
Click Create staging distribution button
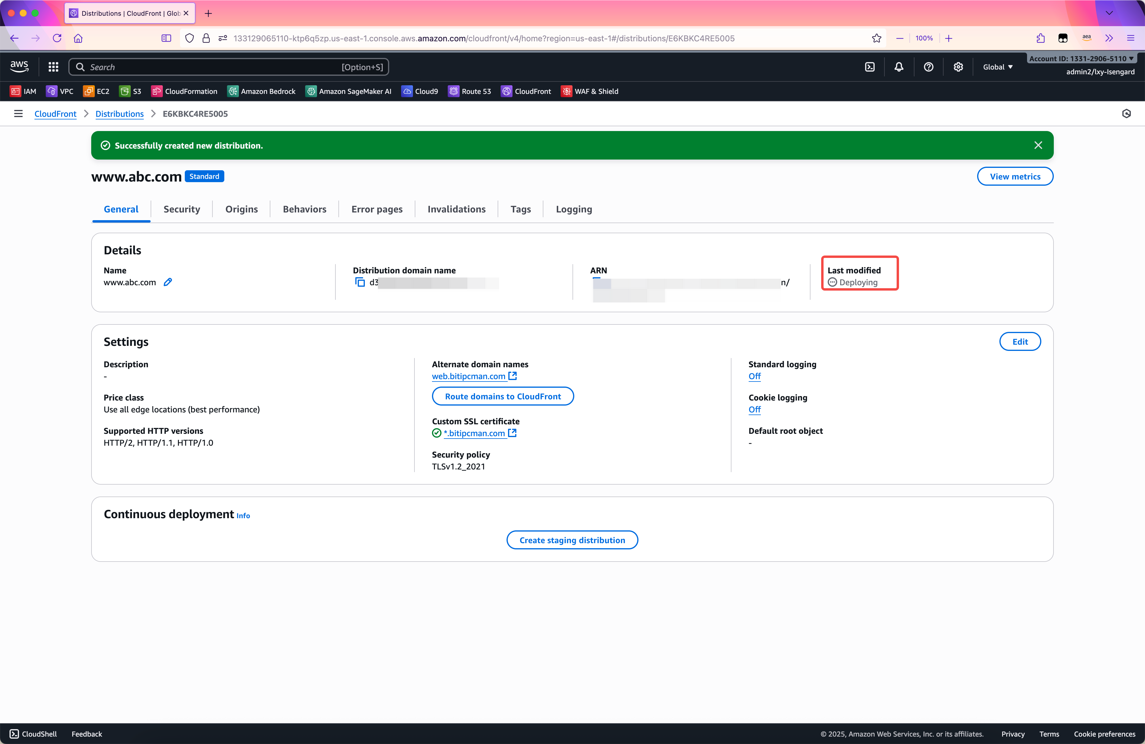(572, 540)
